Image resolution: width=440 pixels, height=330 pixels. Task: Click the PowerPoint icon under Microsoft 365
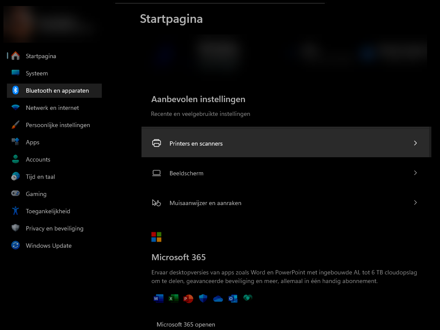pyautogui.click(x=188, y=299)
